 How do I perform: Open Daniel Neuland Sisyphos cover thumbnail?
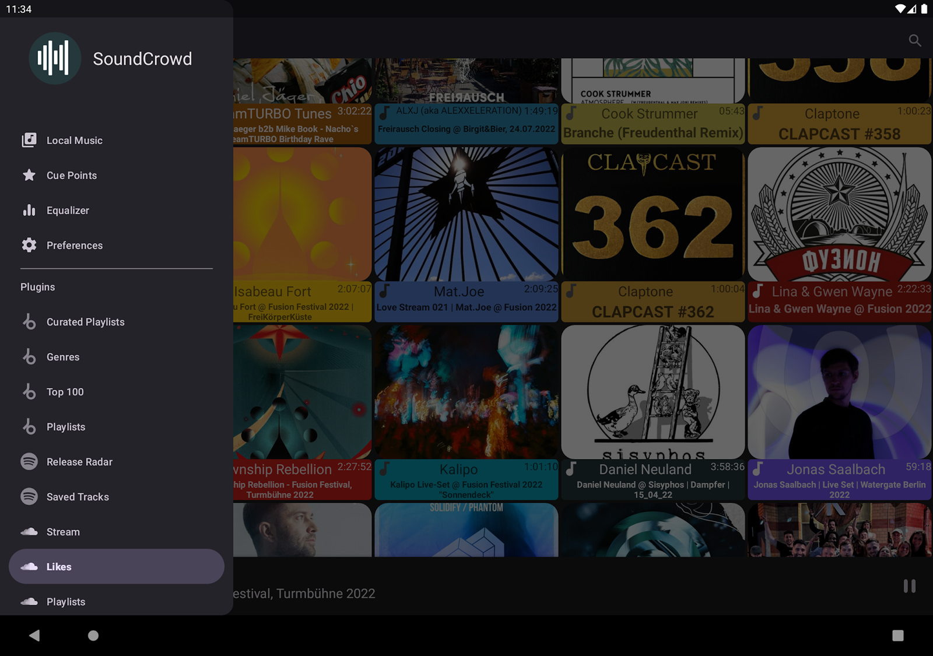pos(653,392)
